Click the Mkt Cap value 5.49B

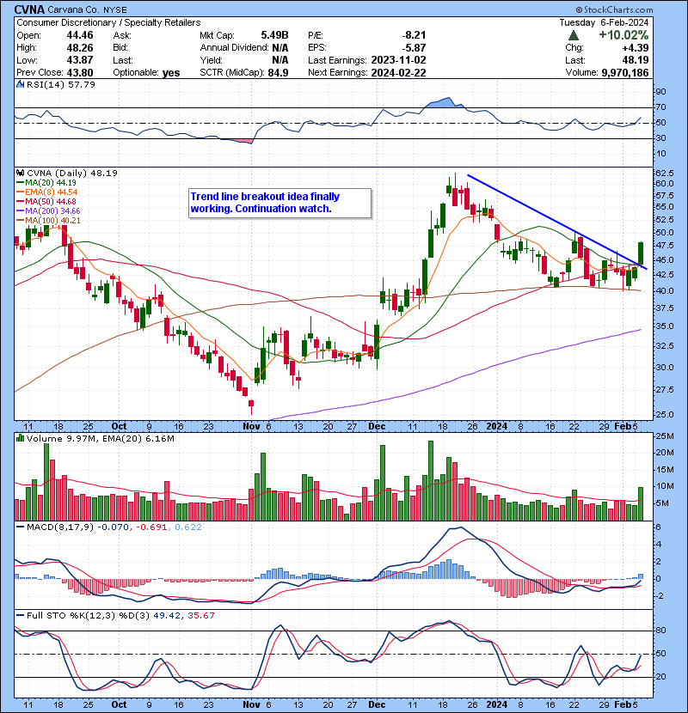tap(274, 35)
